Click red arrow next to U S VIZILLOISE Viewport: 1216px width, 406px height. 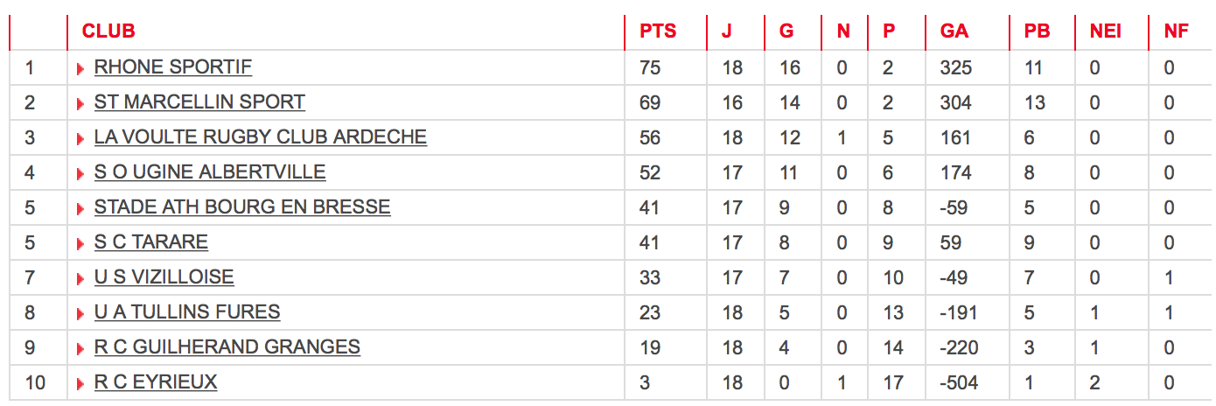coord(80,279)
